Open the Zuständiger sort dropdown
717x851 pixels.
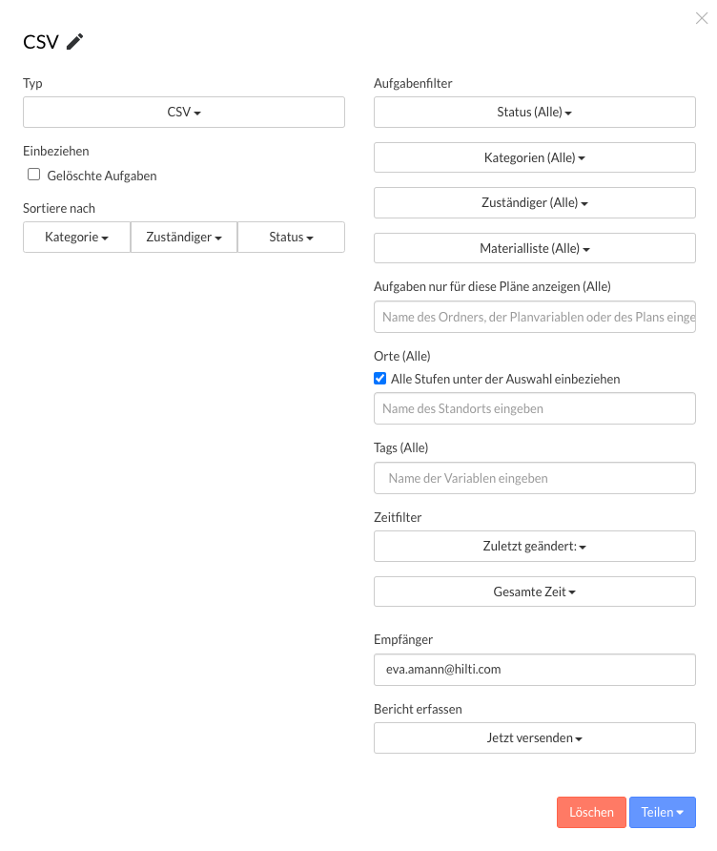click(184, 237)
